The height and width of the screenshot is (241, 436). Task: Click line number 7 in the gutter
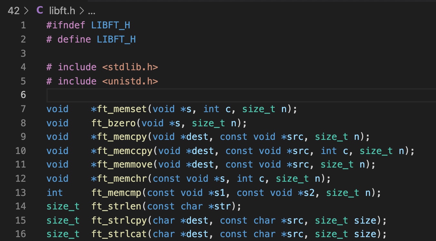click(23, 109)
